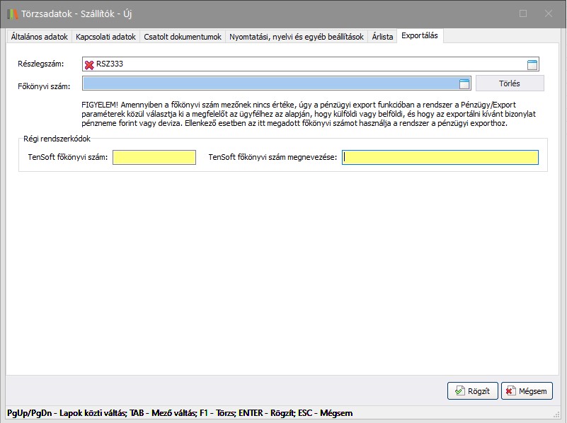Show the Árlista tab
This screenshot has width=567, height=423.
(382, 37)
